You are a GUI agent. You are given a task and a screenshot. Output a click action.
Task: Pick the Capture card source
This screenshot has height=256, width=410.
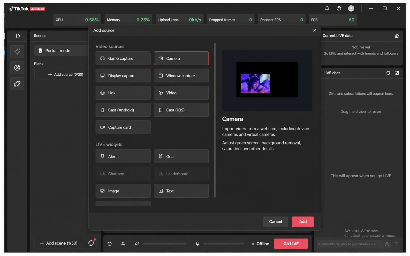[123, 127]
